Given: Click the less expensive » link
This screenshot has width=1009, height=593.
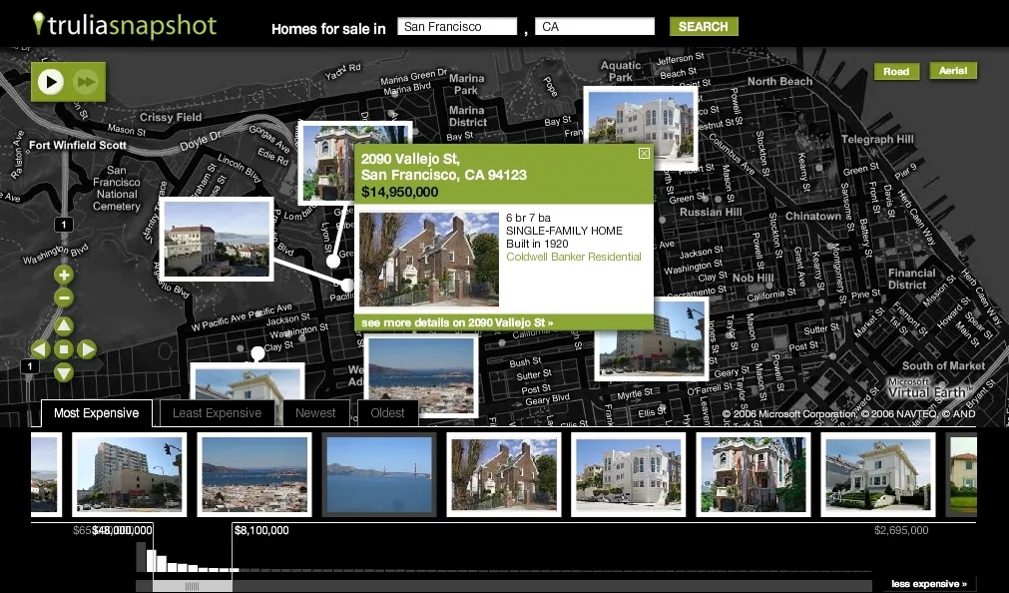Looking at the screenshot, I should [x=928, y=584].
